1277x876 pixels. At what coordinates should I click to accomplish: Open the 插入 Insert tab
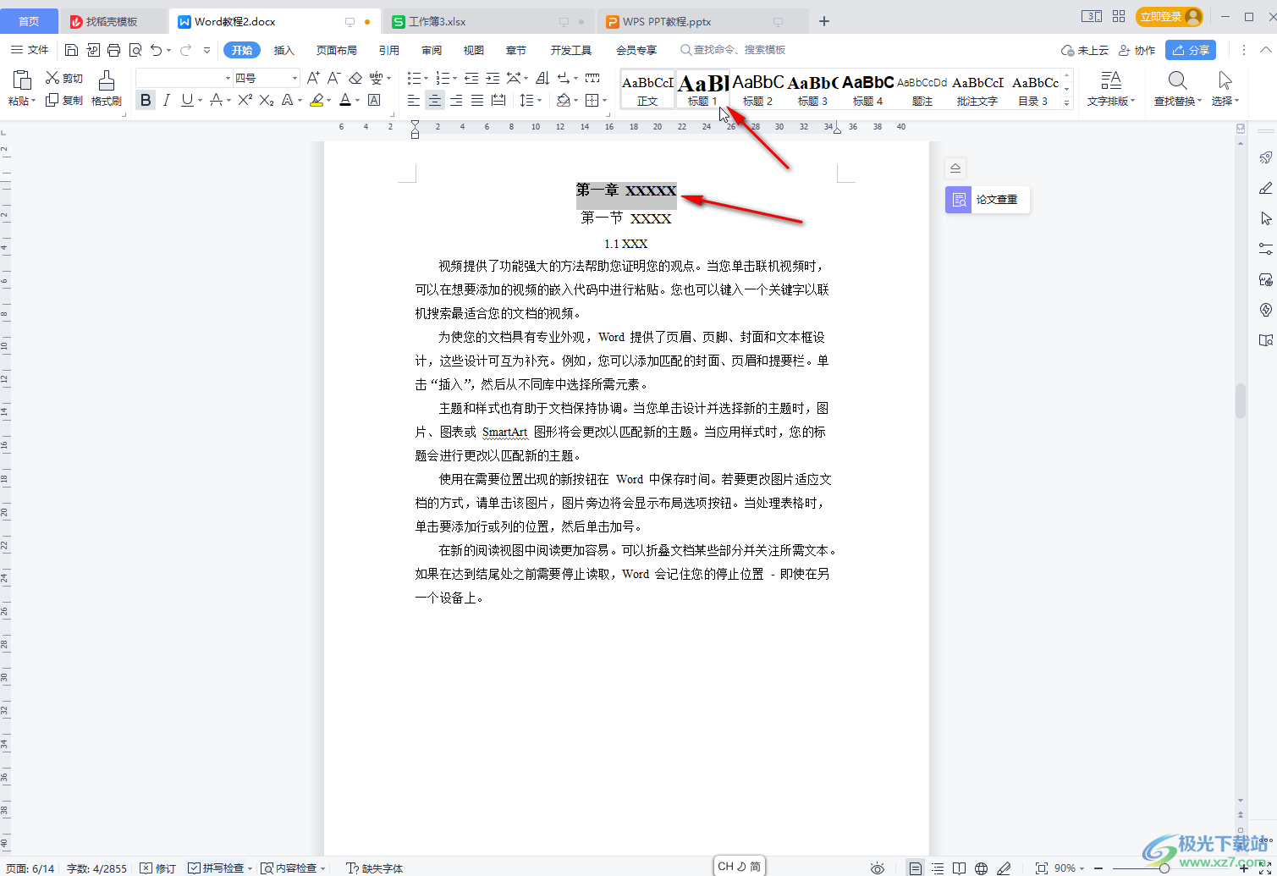[x=284, y=50]
